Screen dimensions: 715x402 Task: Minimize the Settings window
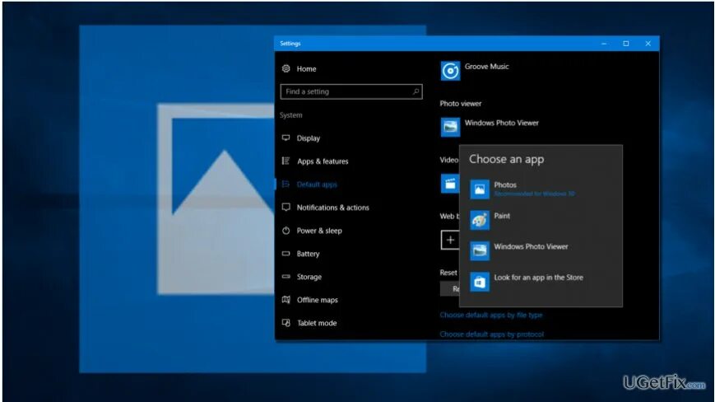[x=604, y=44]
